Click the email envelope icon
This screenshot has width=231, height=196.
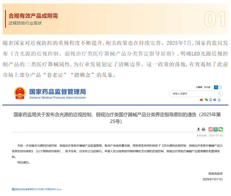point(215,100)
